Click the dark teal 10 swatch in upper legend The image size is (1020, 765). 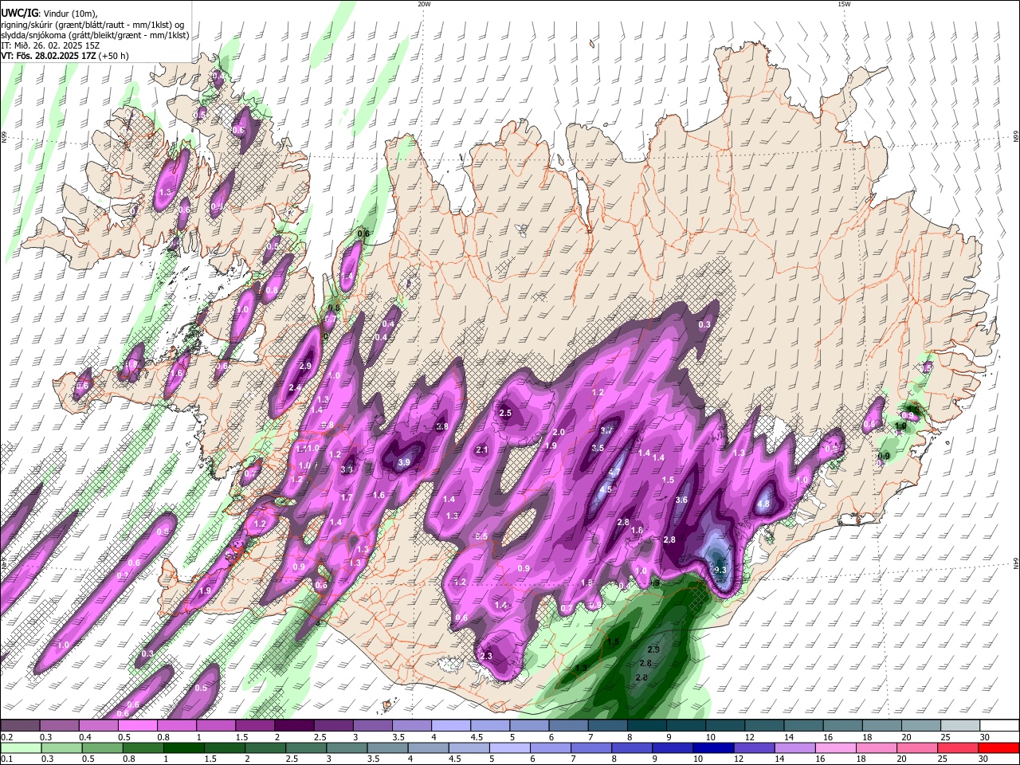[x=724, y=726]
